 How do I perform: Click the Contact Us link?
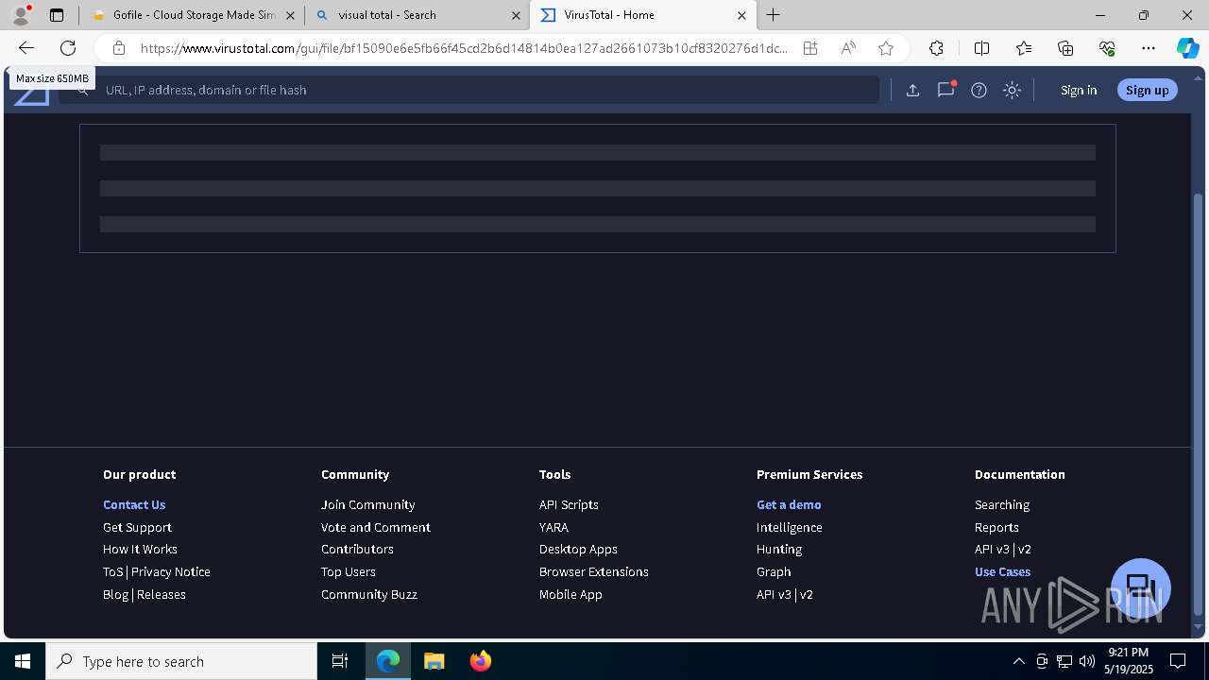pos(134,504)
